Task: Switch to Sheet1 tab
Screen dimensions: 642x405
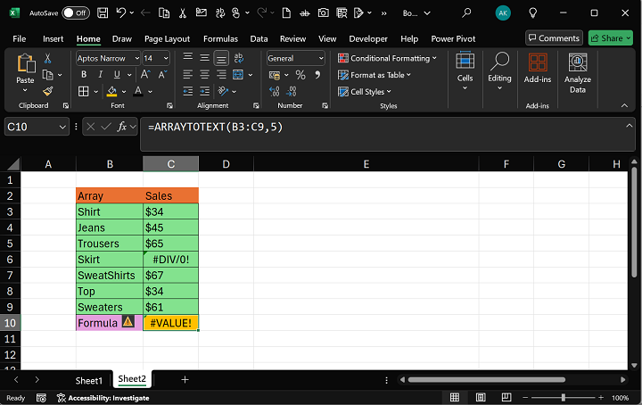Action: click(x=88, y=380)
